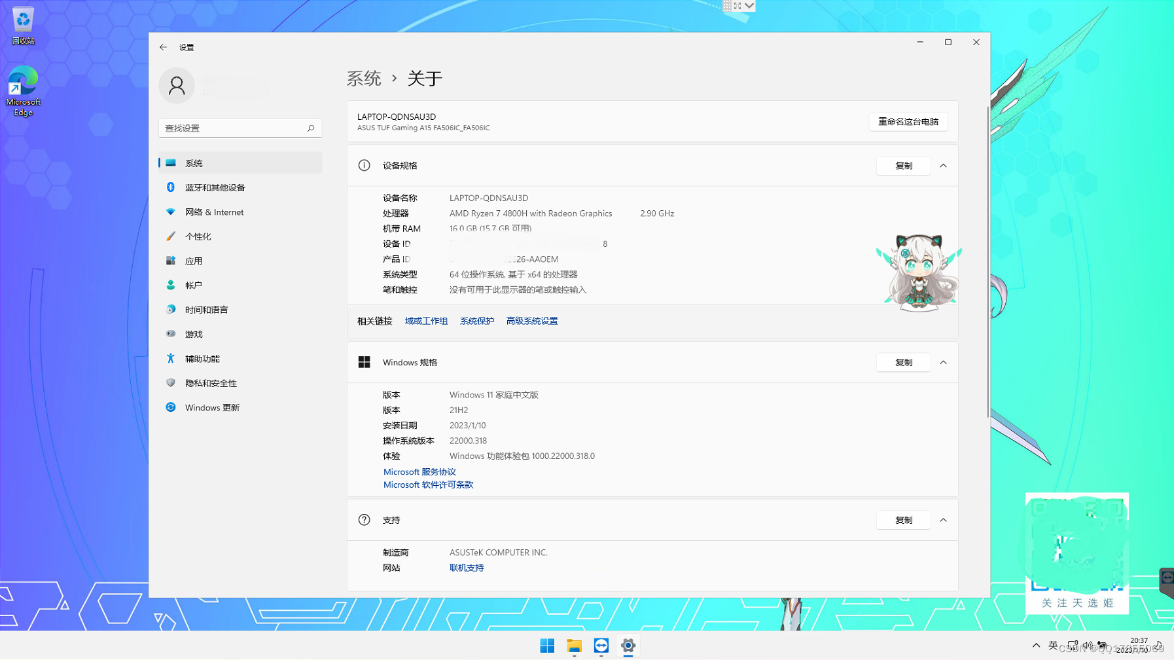Collapse the 支持 section
This screenshot has height=660, width=1174.
point(943,521)
